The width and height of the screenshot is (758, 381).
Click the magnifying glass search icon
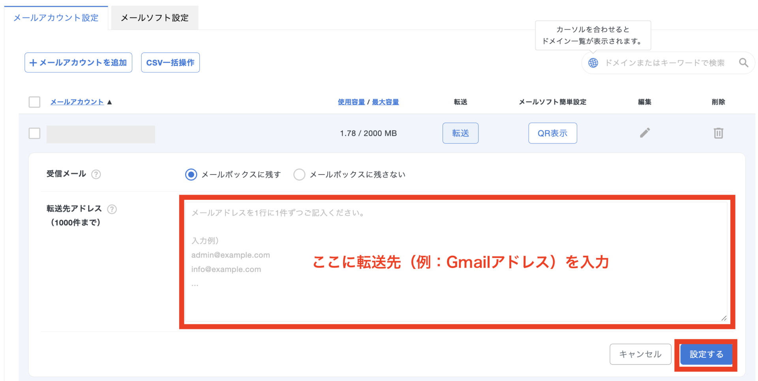(743, 63)
